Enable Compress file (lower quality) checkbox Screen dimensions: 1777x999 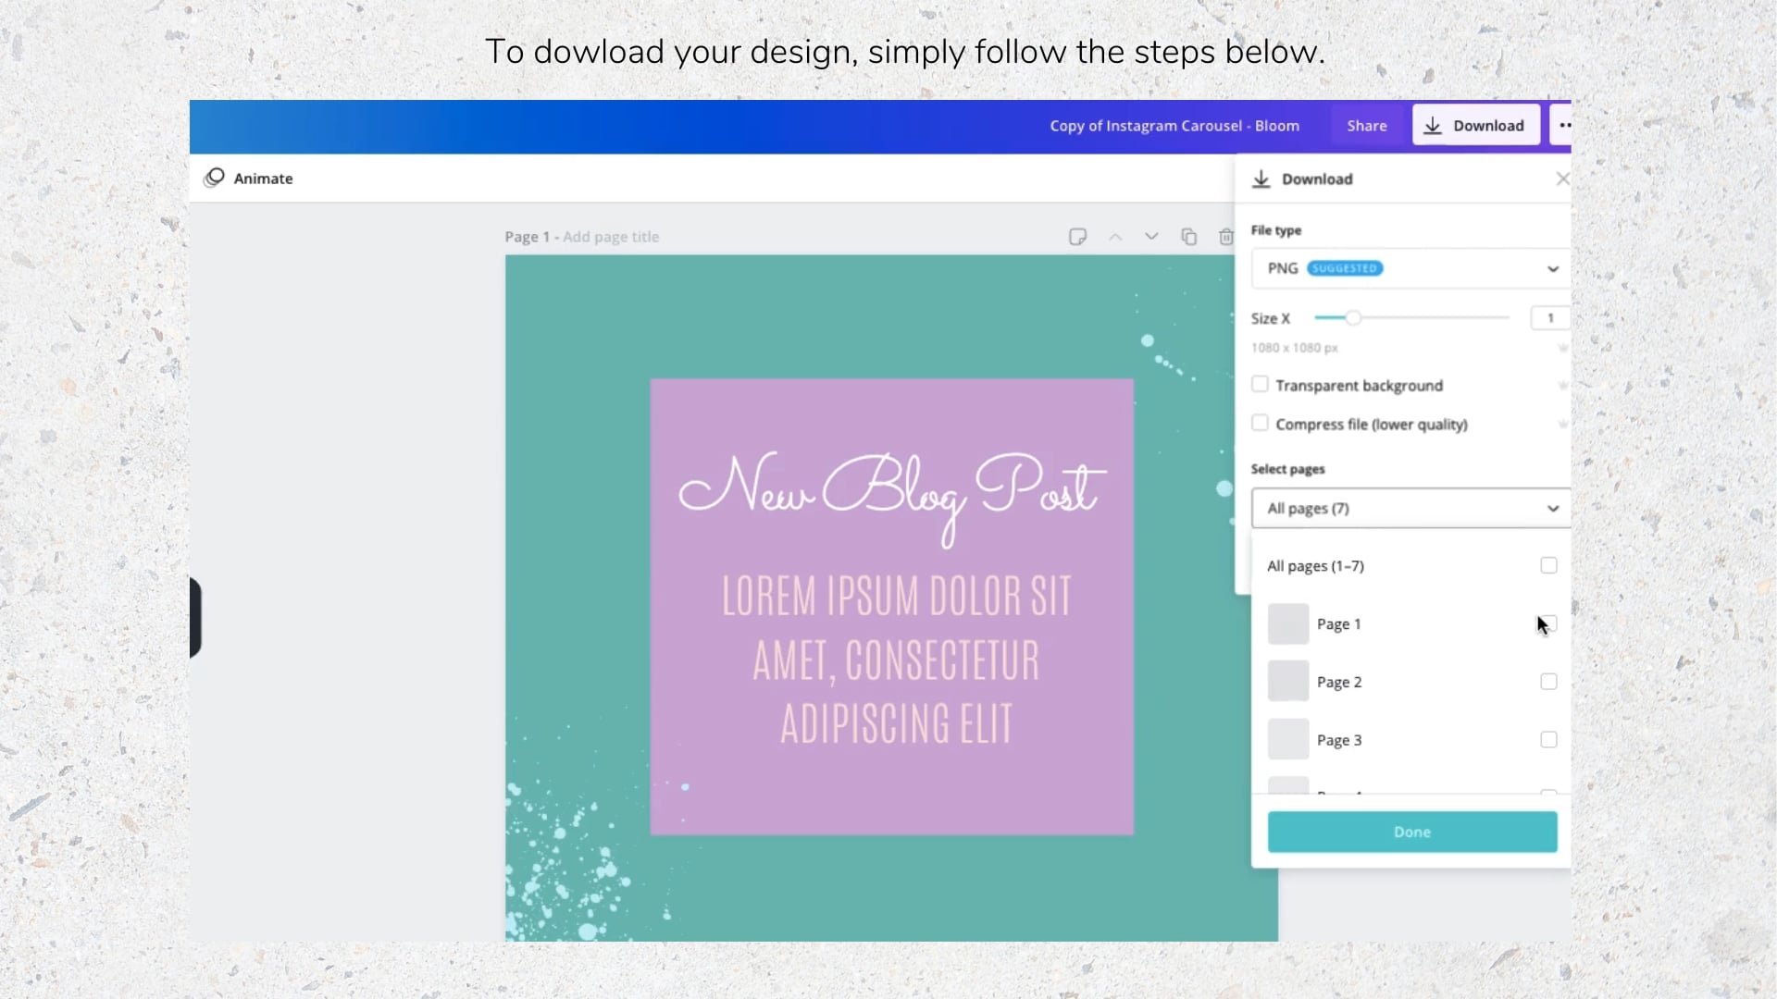(x=1260, y=423)
